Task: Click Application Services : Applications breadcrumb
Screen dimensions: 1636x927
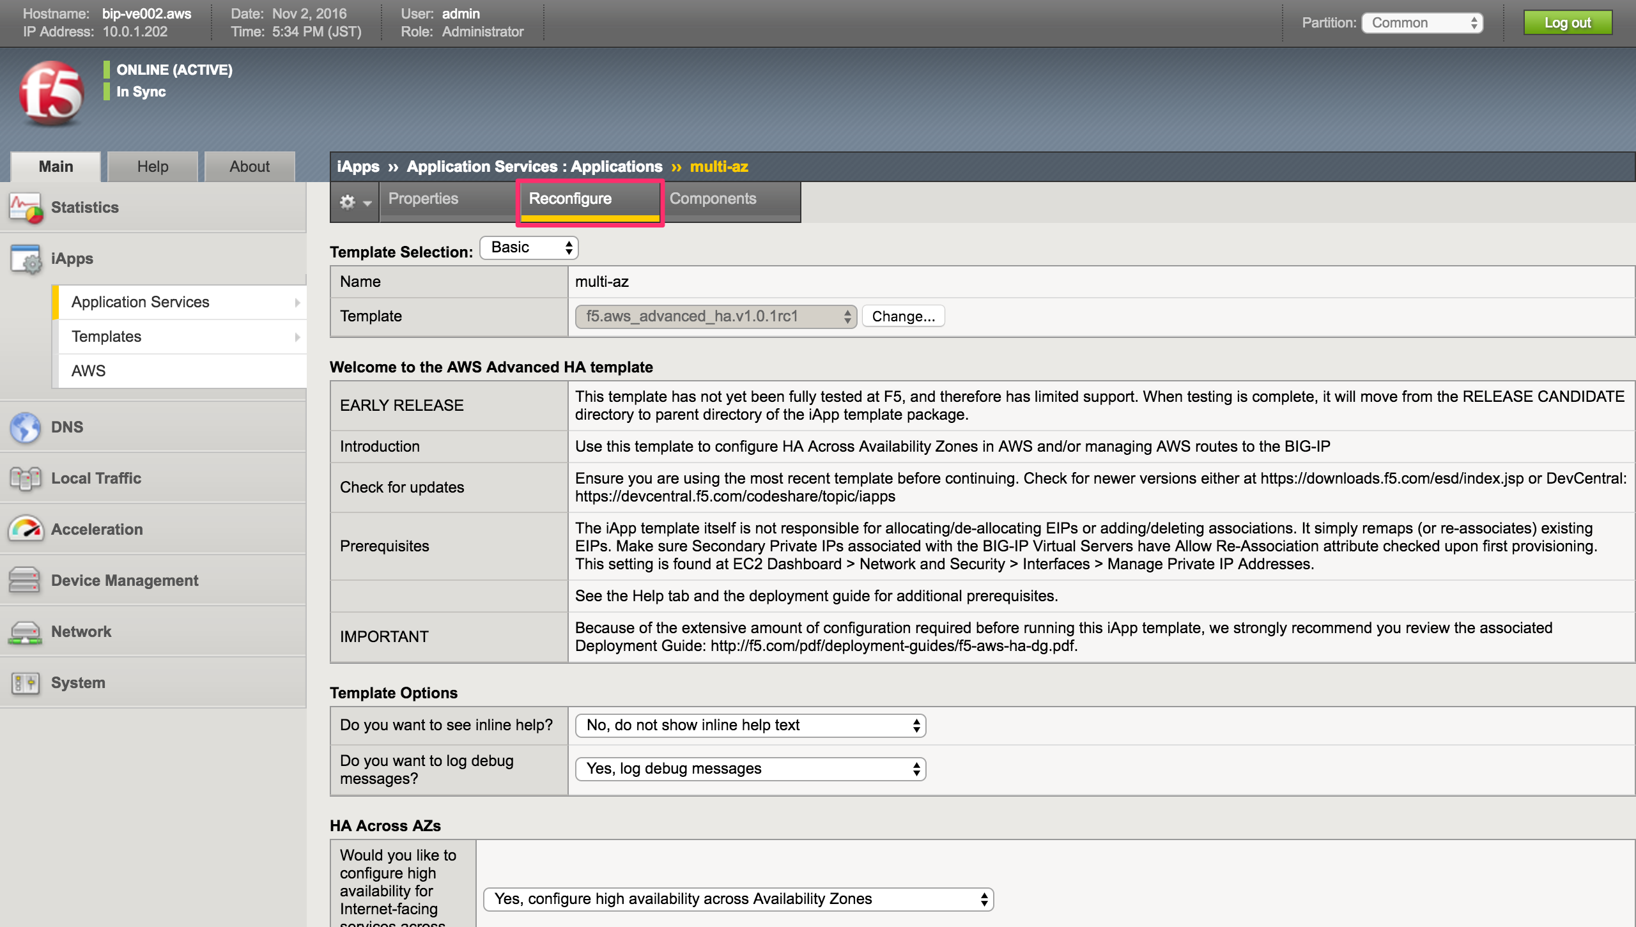Action: (x=534, y=167)
